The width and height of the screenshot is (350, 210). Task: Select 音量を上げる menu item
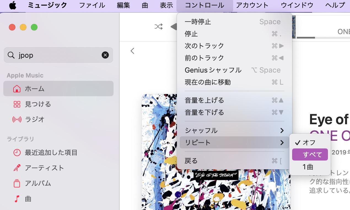click(x=234, y=100)
